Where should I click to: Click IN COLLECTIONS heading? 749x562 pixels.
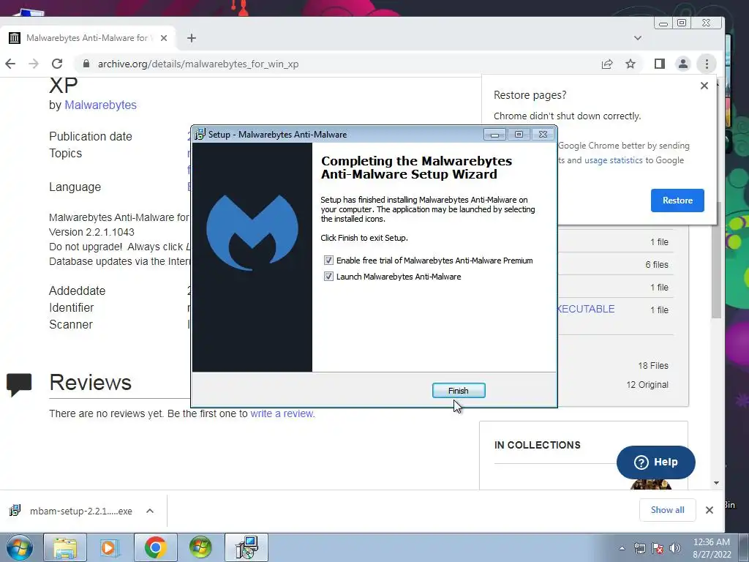pos(538,445)
